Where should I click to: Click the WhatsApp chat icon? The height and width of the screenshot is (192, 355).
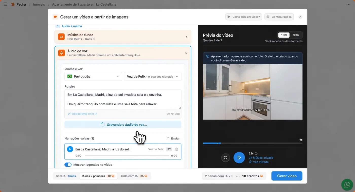click(347, 185)
